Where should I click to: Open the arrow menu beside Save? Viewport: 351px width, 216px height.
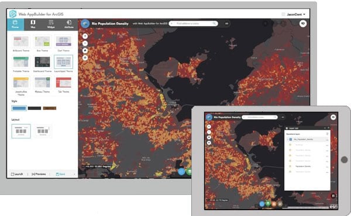point(74,174)
